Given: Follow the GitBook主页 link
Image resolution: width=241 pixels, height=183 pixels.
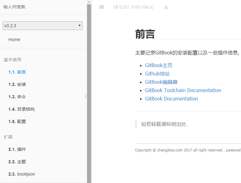Looking at the screenshot, I should pos(159,65).
